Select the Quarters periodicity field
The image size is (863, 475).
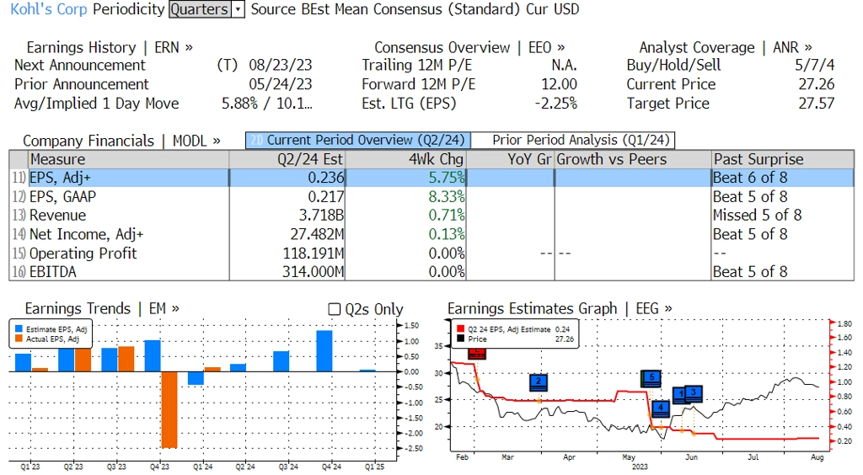pyautogui.click(x=201, y=9)
